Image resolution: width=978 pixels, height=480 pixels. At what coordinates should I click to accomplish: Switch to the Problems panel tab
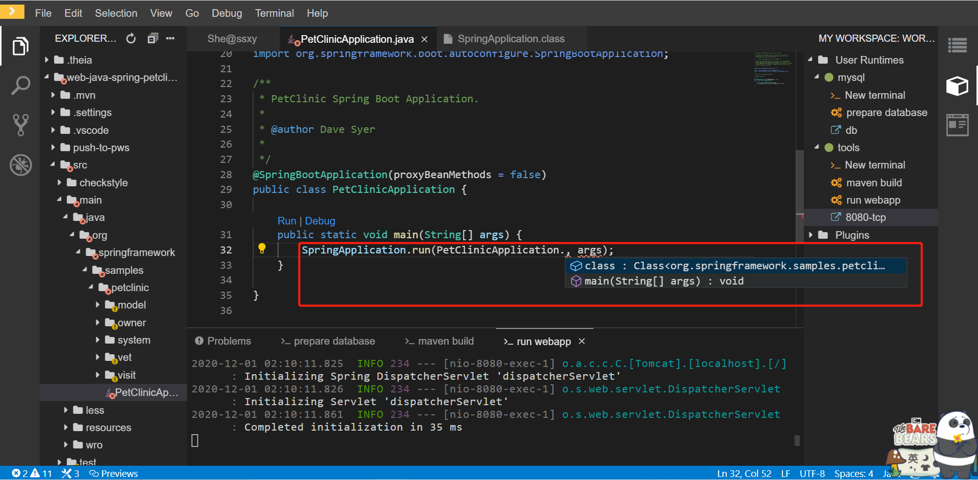(x=223, y=341)
